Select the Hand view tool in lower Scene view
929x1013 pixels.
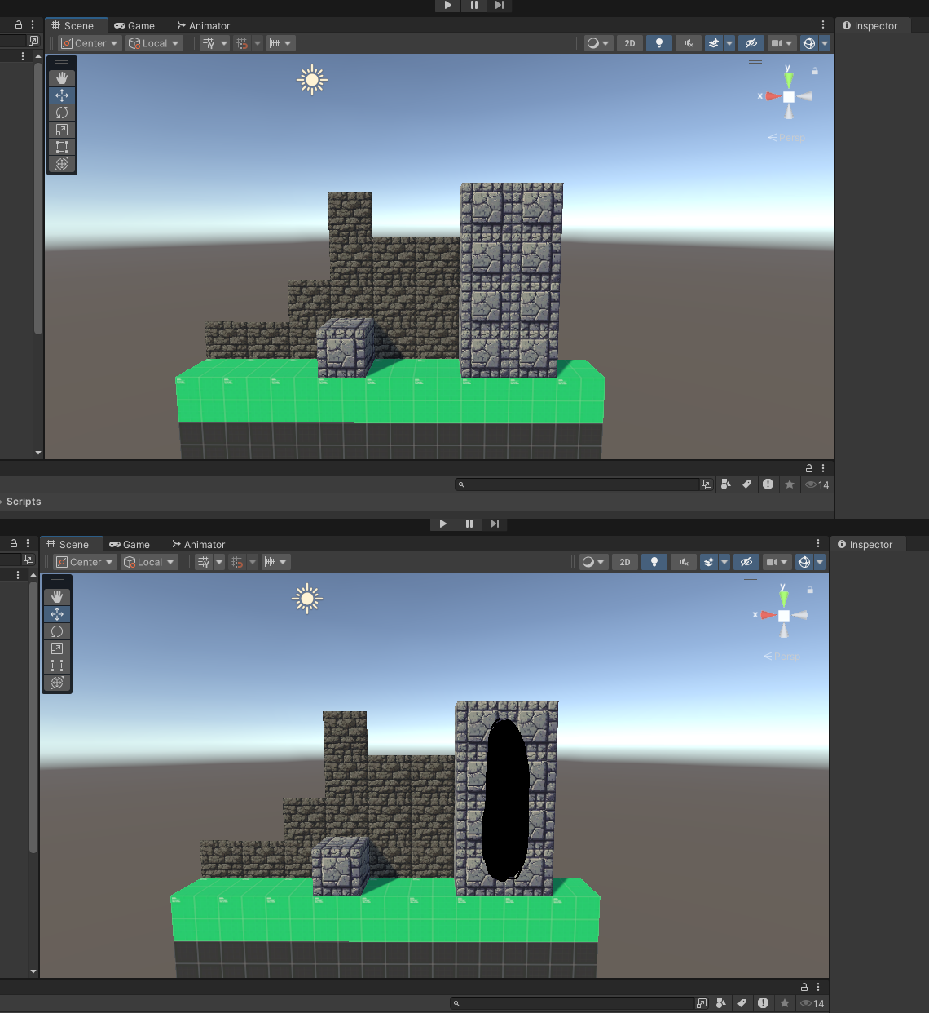[x=57, y=597]
